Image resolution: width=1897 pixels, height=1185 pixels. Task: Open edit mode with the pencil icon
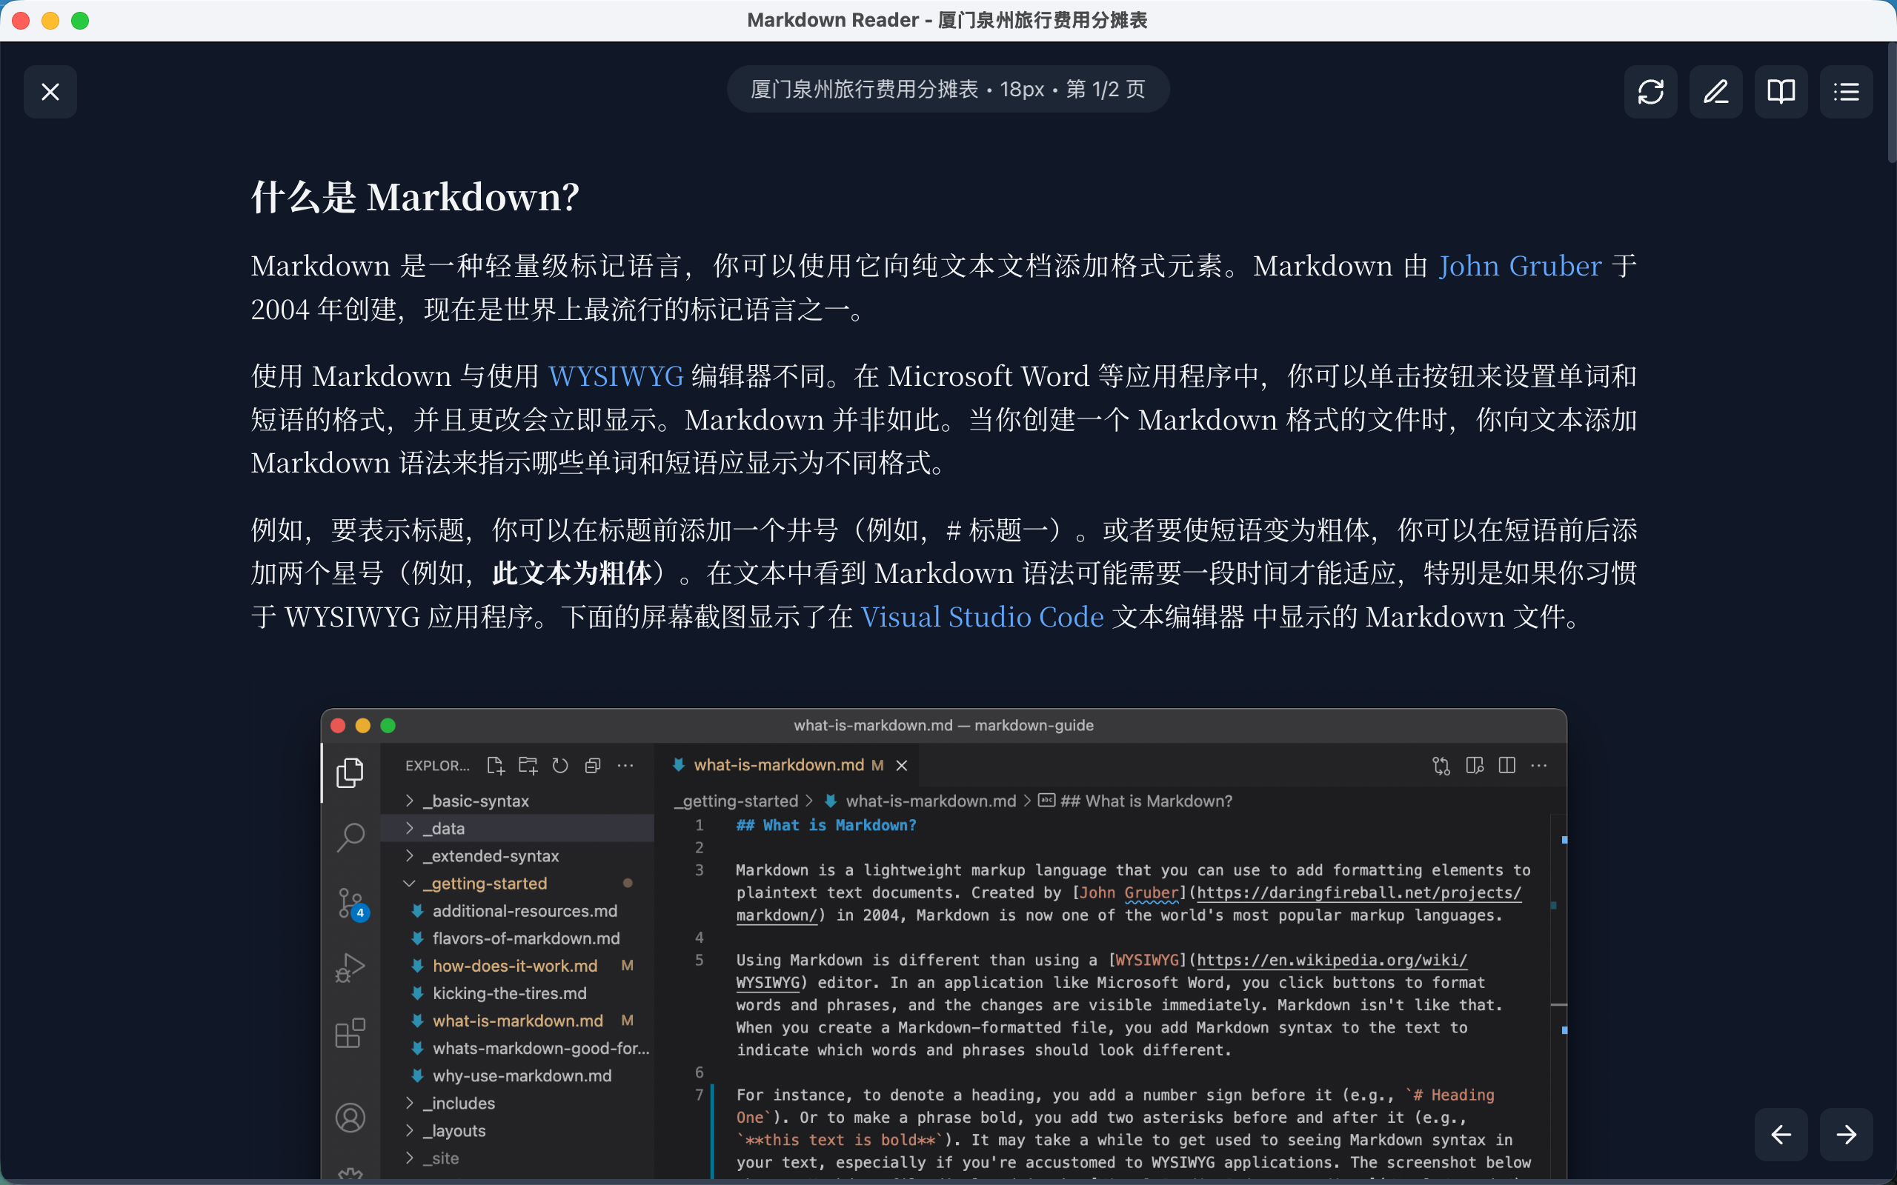click(x=1715, y=92)
